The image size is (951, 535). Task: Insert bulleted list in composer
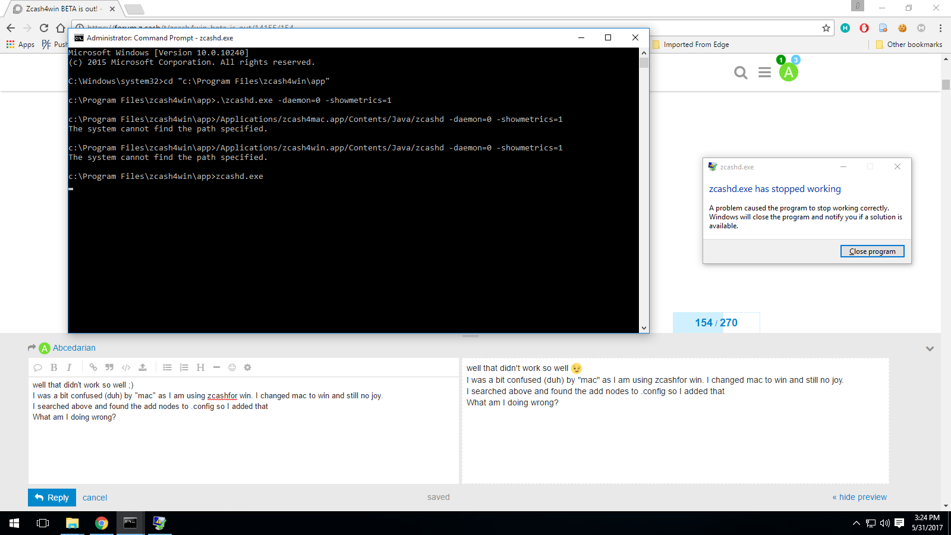click(168, 367)
